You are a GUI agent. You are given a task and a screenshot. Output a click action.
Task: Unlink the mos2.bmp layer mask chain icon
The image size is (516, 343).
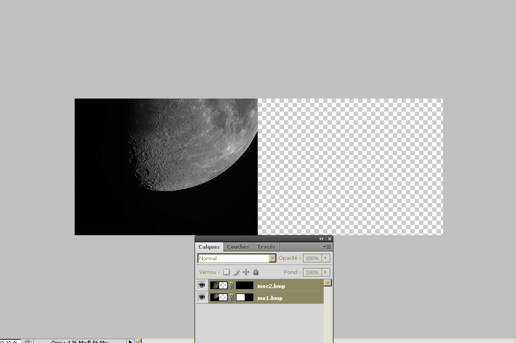tap(232, 285)
